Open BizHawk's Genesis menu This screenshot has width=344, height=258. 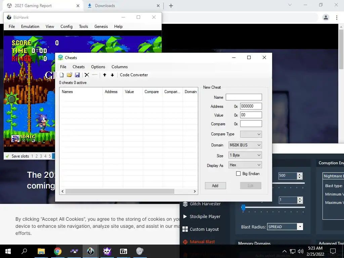101,26
